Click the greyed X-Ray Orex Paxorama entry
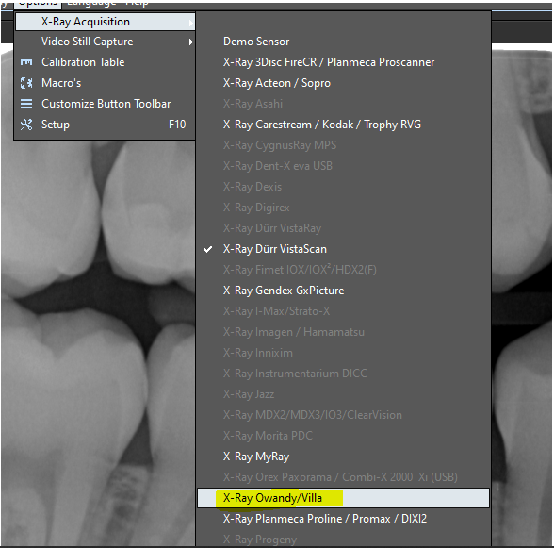Viewport: 554px width, 548px height. (x=343, y=477)
